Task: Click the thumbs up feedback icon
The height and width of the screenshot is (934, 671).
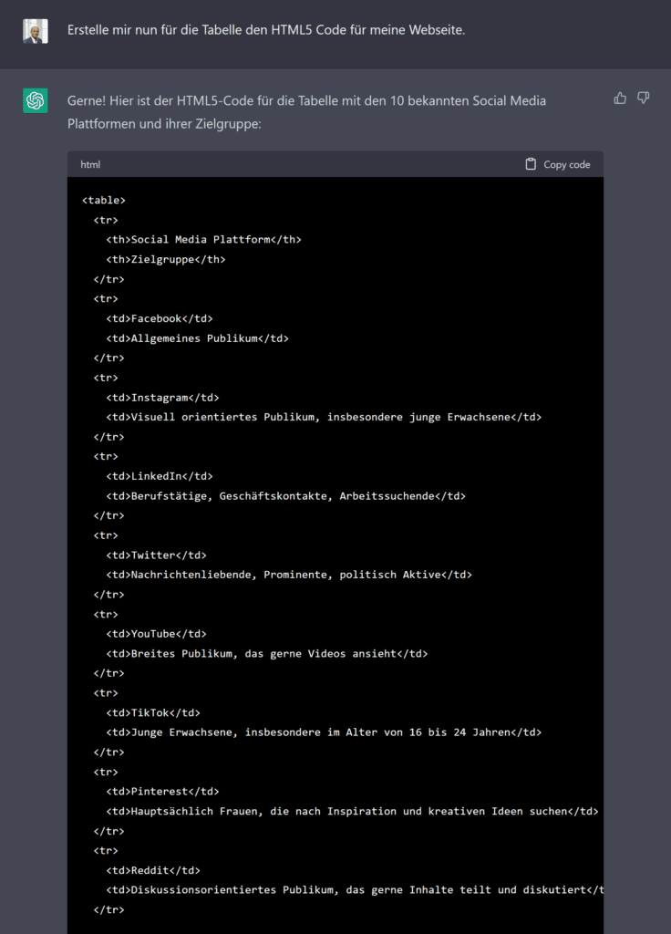Action: pos(620,99)
